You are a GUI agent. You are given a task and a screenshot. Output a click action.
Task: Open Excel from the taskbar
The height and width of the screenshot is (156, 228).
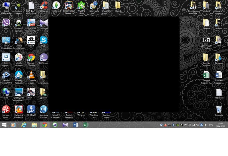click(86, 125)
